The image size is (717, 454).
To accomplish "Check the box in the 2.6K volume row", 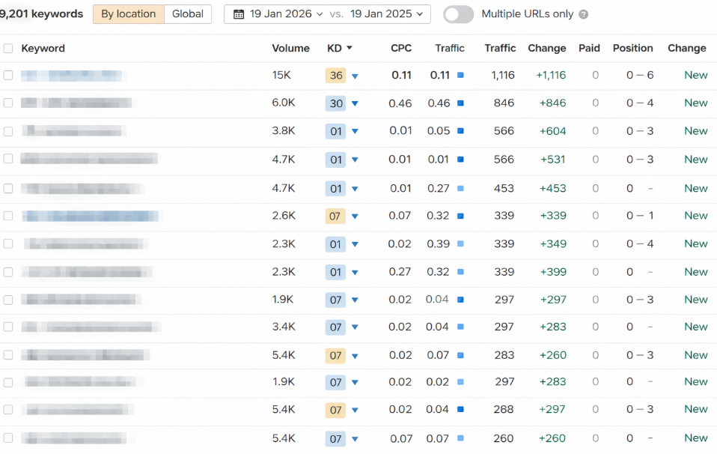I will click(8, 216).
